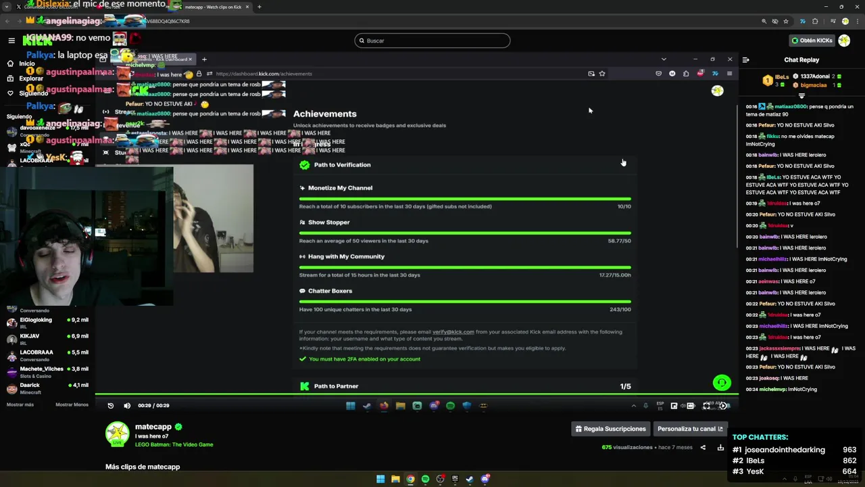The image size is (865, 487).
Task: Click Mostrar más in the sidebar
Action: (x=20, y=404)
